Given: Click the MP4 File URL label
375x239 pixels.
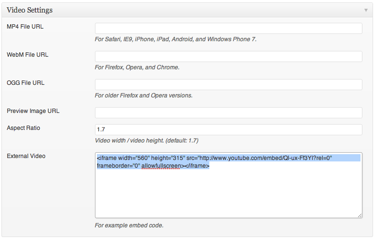Looking at the screenshot, I should tap(25, 27).
